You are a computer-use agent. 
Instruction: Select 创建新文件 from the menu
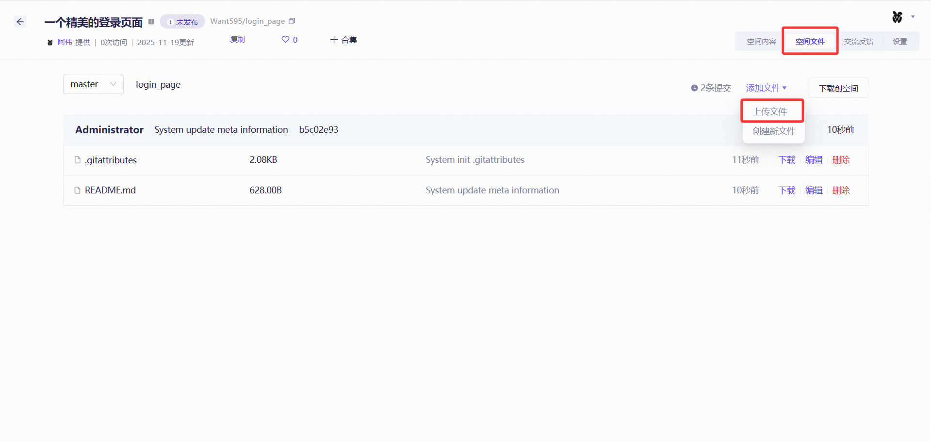pos(773,131)
